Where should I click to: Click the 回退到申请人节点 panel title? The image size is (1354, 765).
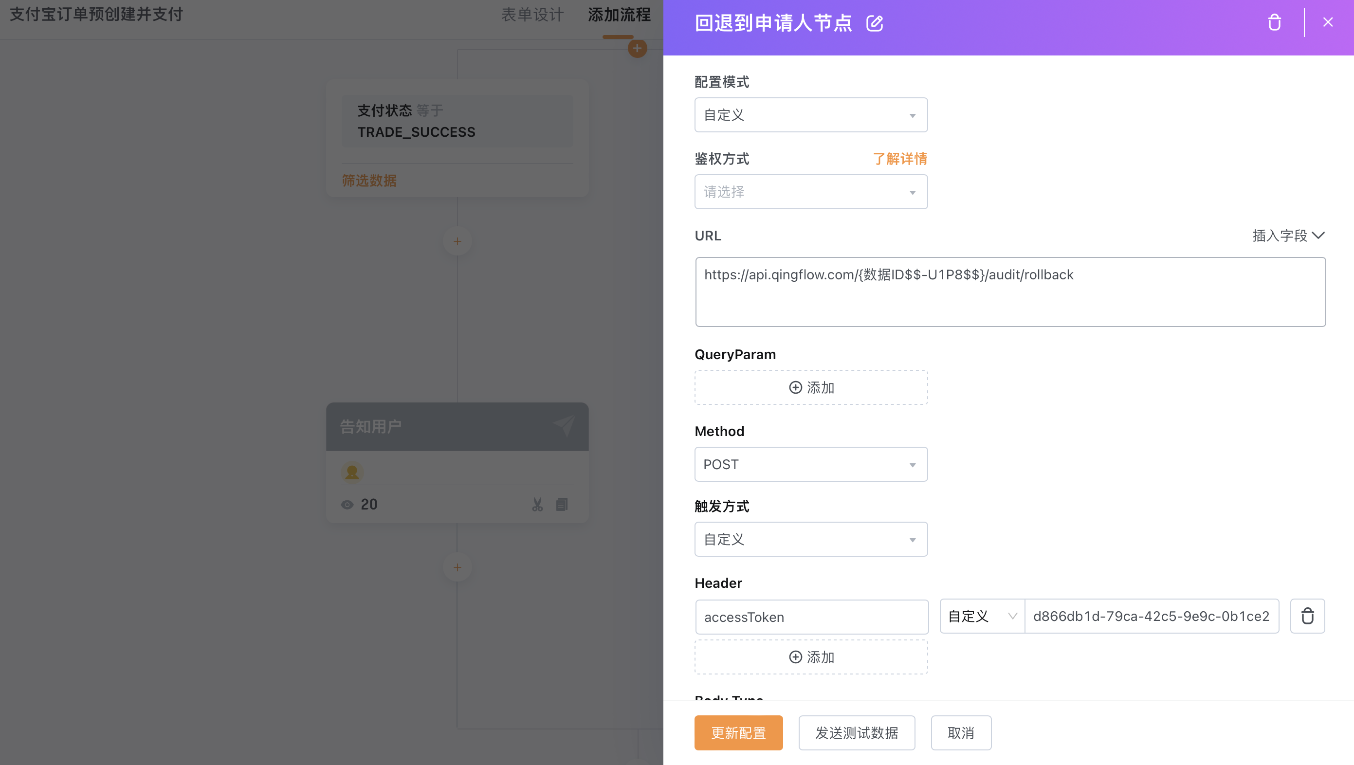click(773, 23)
